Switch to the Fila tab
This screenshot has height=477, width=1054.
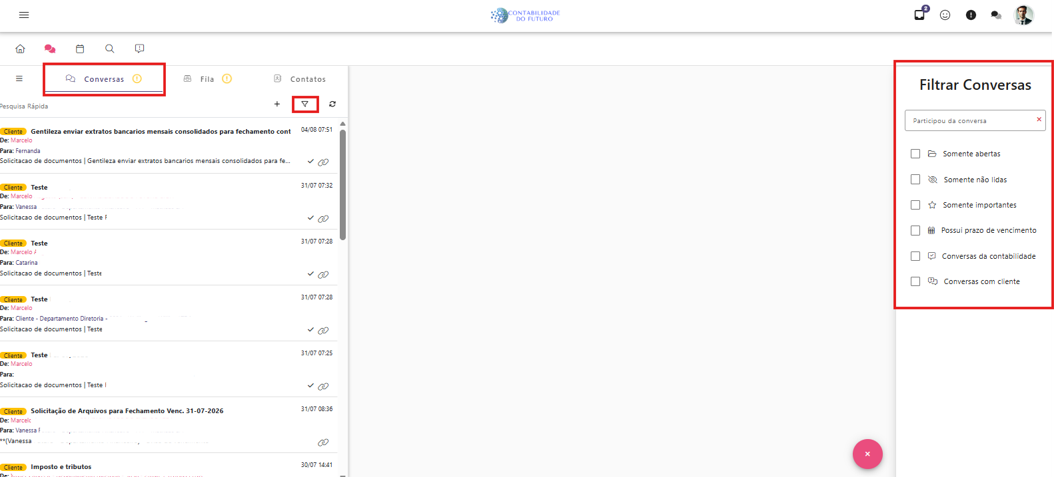pos(207,79)
